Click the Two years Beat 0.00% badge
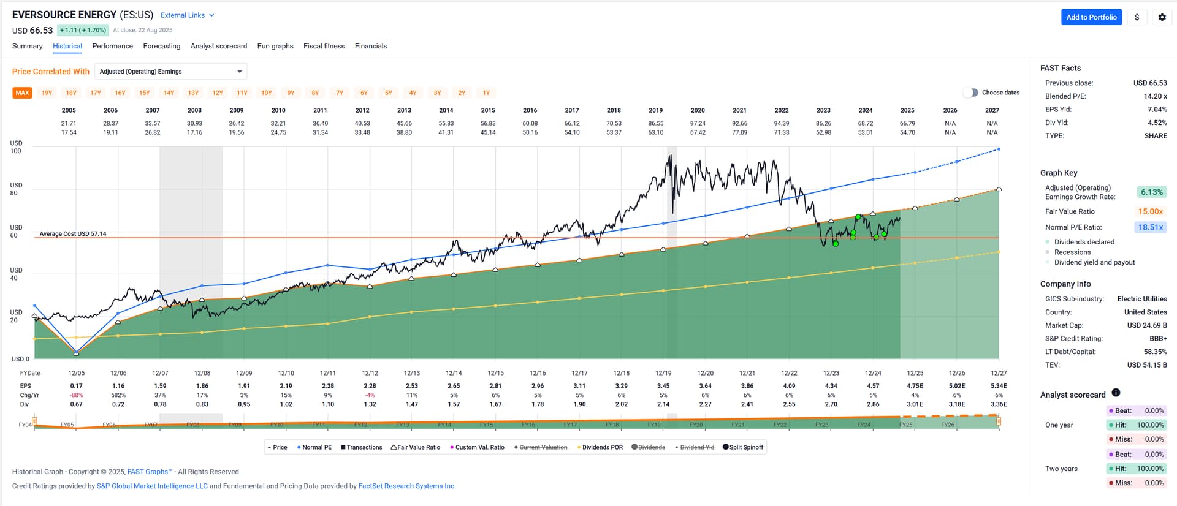1177x506 pixels. (1136, 455)
